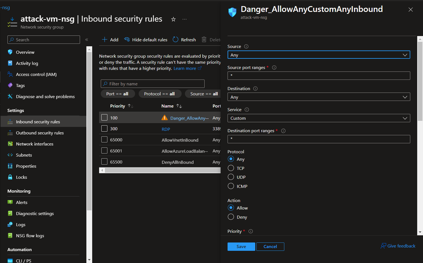Click the horizontal scrollbar under rules table

pos(163,170)
